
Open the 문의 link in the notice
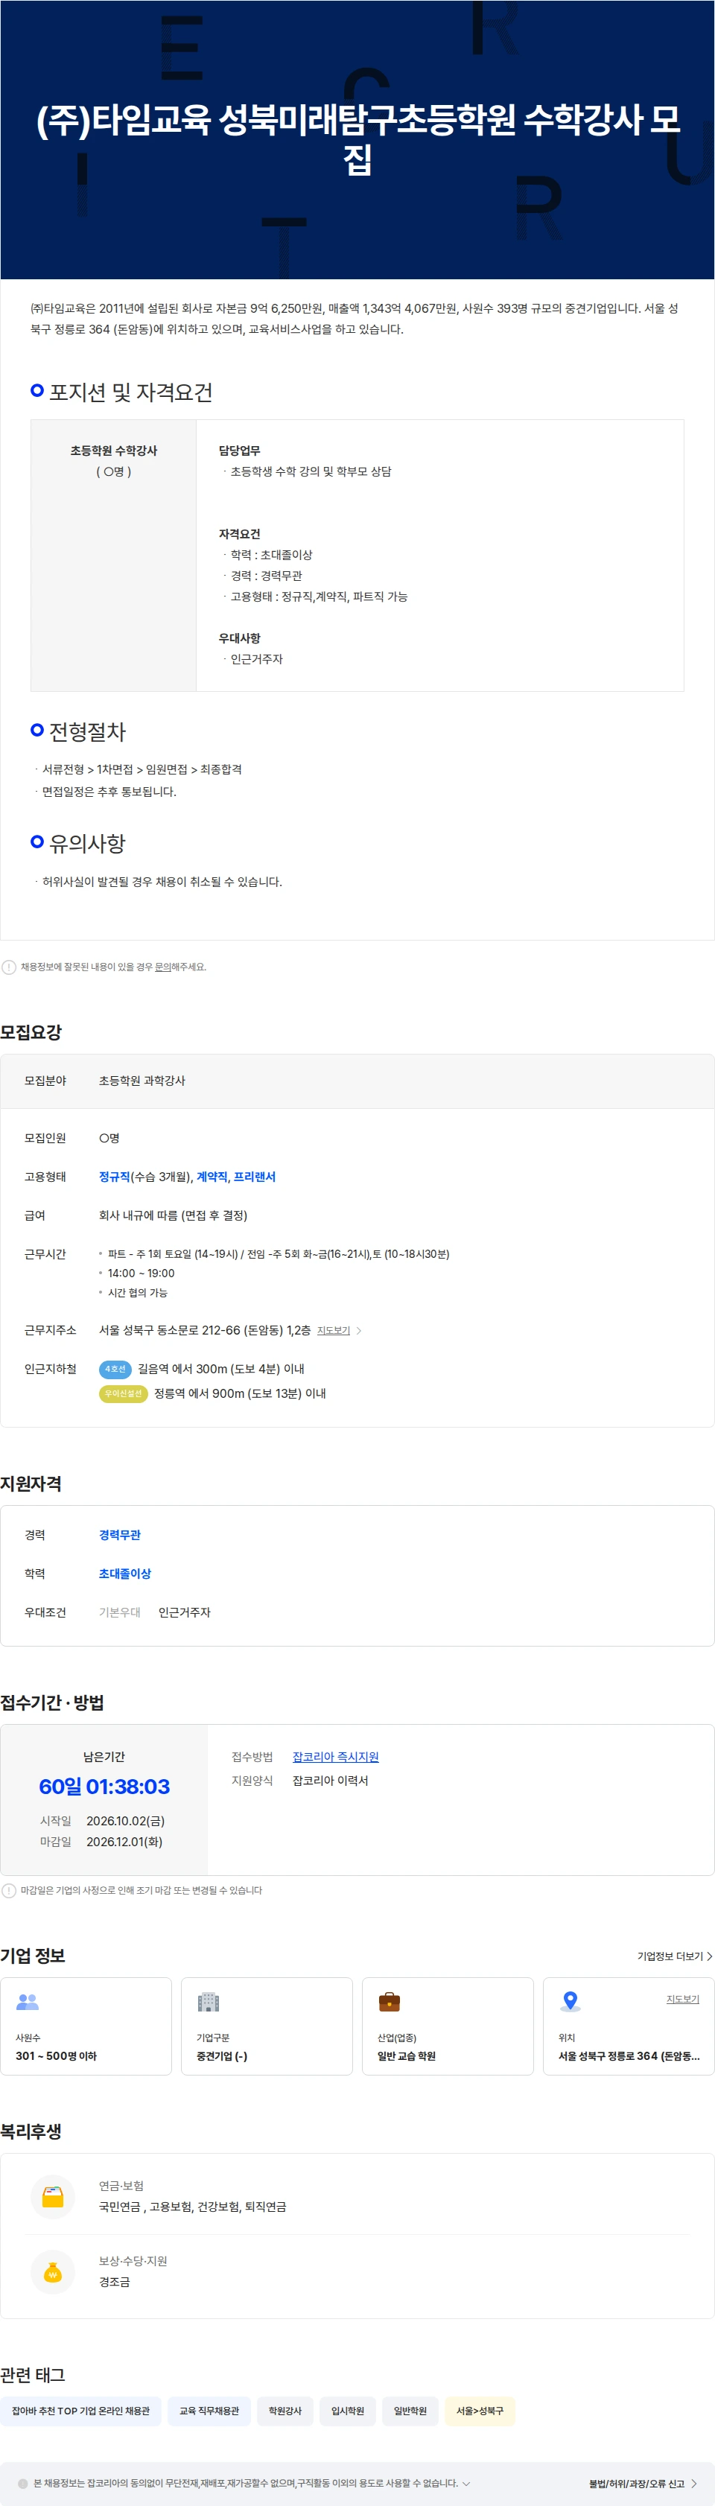(162, 967)
